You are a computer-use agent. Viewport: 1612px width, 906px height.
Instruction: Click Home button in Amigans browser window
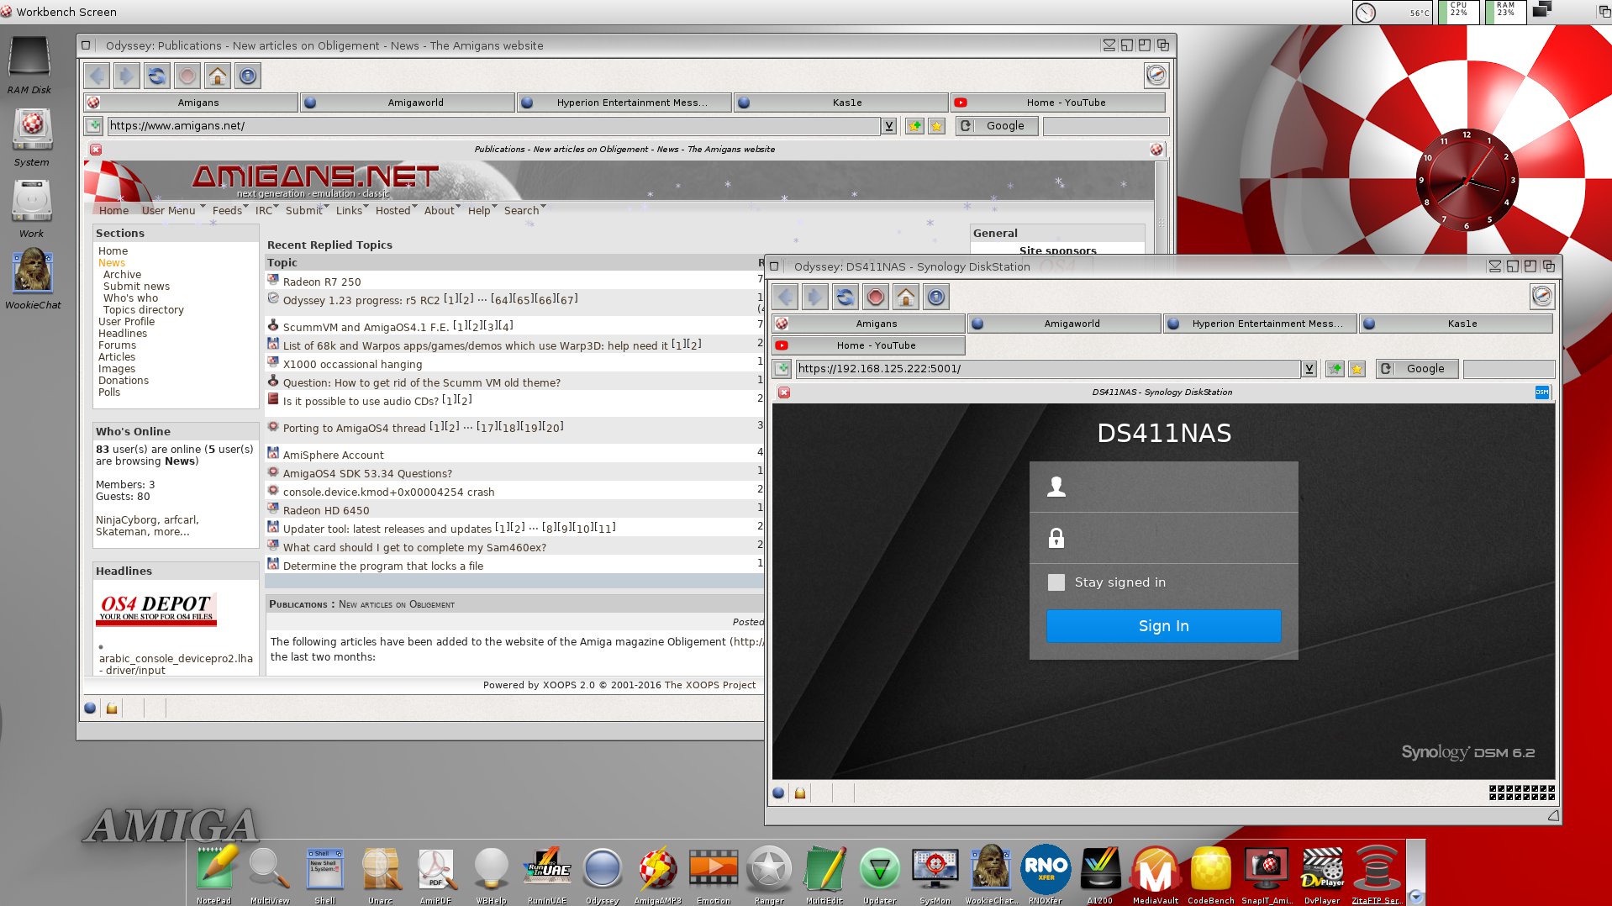(x=217, y=76)
